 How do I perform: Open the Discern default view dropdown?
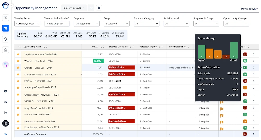[x=74, y=8]
